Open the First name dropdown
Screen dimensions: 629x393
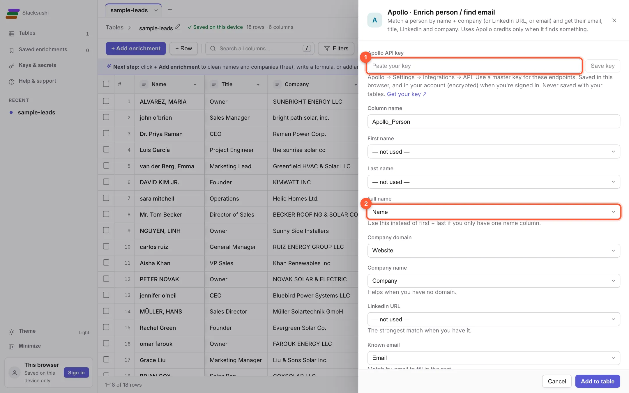click(494, 152)
